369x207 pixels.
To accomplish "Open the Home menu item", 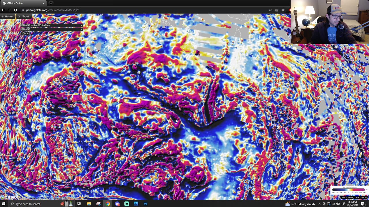I will point(7,16).
